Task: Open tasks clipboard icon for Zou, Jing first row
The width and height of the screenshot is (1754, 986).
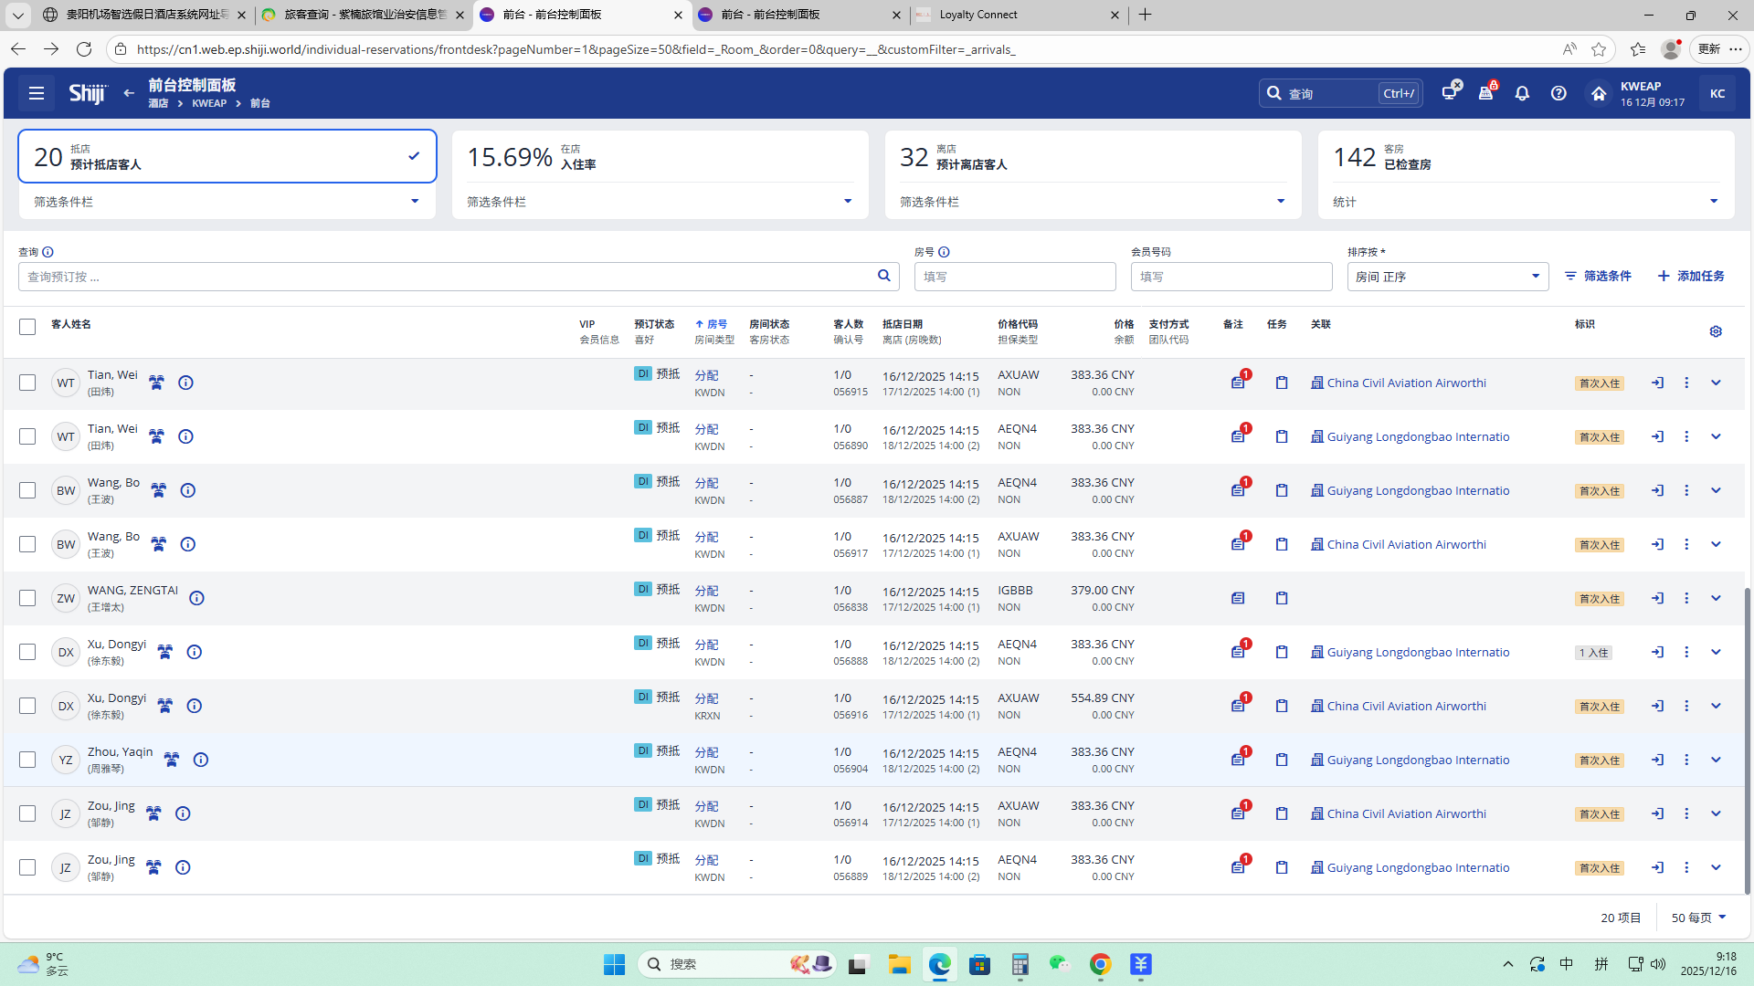Action: [x=1282, y=813]
